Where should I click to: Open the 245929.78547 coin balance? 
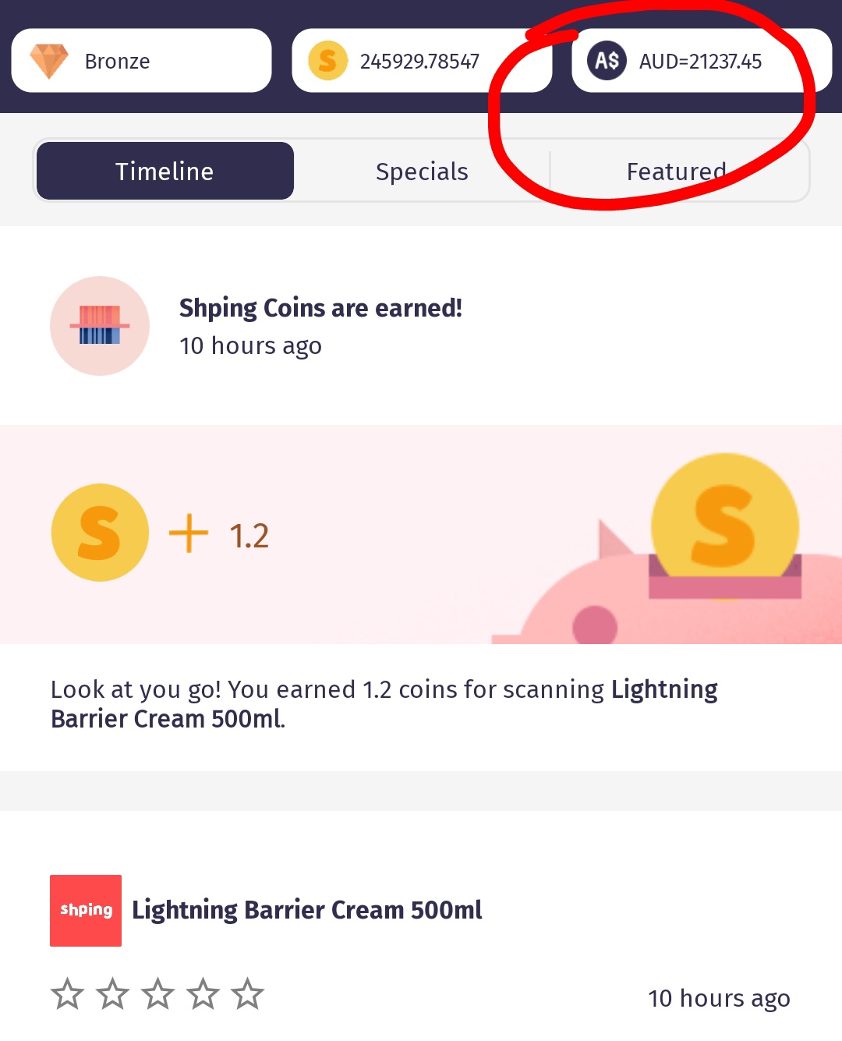tap(422, 61)
